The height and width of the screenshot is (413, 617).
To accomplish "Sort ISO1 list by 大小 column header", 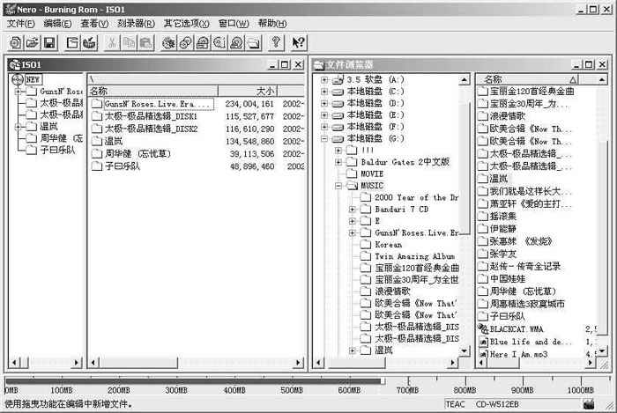I will (248, 92).
